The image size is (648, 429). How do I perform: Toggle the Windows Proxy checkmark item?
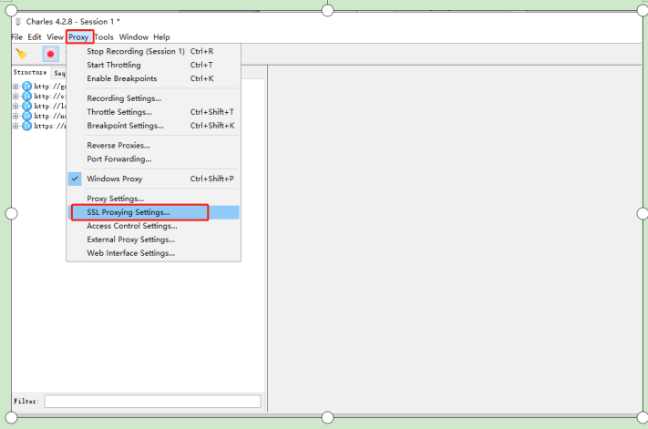153,179
